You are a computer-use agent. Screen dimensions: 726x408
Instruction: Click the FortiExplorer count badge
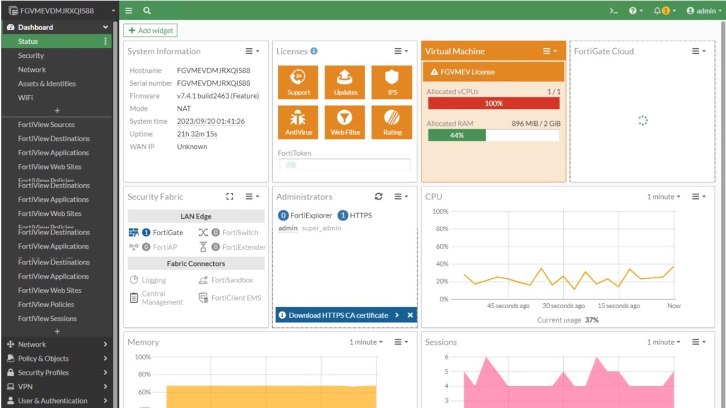tap(284, 215)
